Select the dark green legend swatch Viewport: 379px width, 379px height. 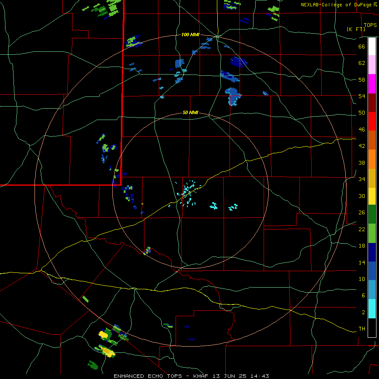pyautogui.click(x=372, y=214)
